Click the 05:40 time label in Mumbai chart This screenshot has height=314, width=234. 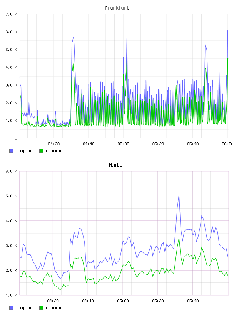(193, 301)
